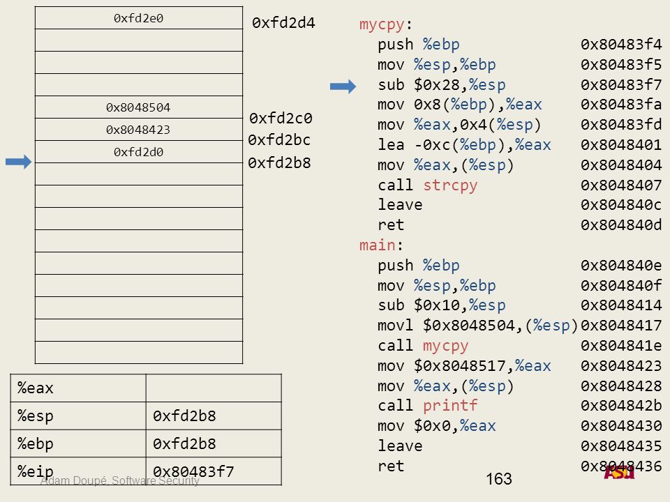Select the %ebp register name cell
The image size is (670, 502).
click(x=78, y=443)
